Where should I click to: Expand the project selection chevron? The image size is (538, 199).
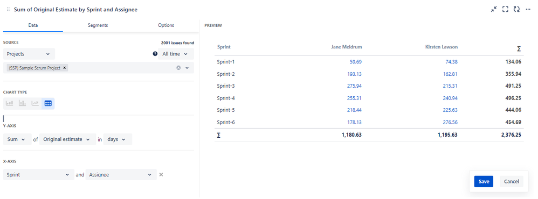coord(187,68)
